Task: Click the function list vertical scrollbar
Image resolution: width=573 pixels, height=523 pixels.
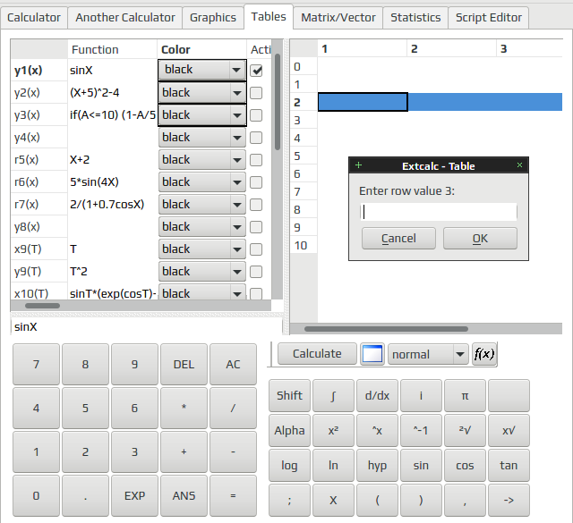Action: click(x=278, y=102)
